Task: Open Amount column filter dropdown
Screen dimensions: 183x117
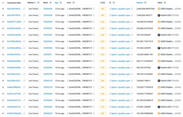Action: pos(145,3)
